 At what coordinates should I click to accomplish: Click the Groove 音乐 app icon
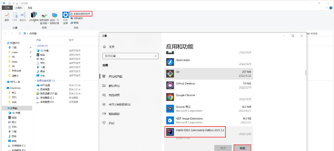click(170, 109)
